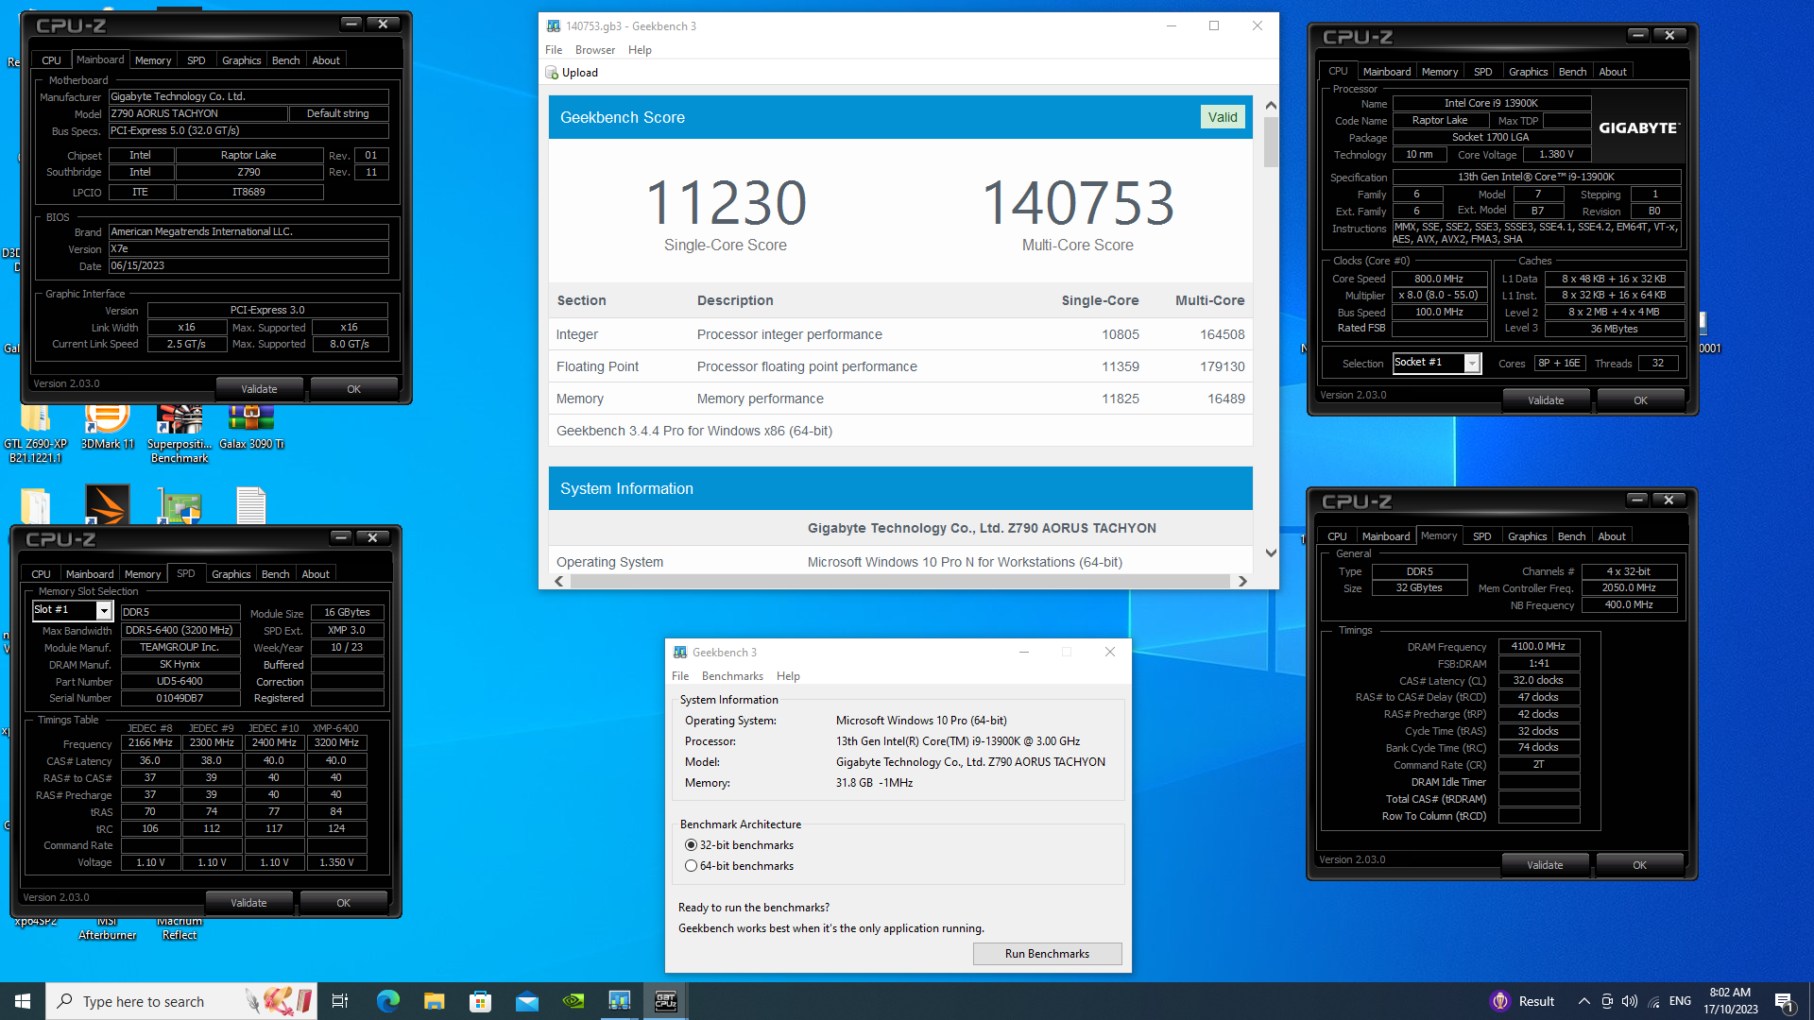Open Microsoft Store from the taskbar
Viewport: 1814px width, 1020px height.
point(480,1001)
